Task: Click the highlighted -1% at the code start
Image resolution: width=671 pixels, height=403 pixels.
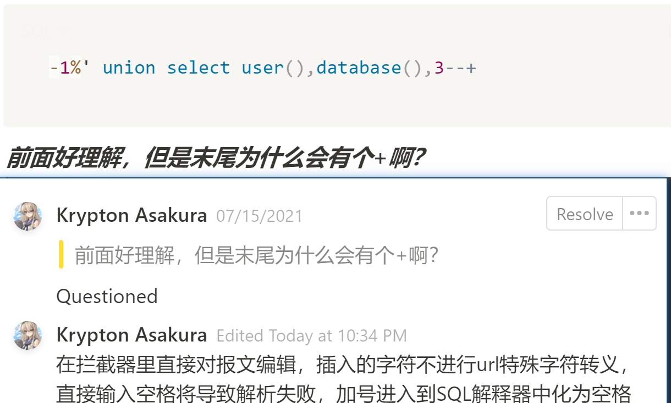Action: (65, 68)
